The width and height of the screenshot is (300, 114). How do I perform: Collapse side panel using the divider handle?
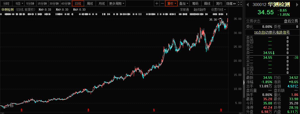pyautogui.click(x=244, y=82)
